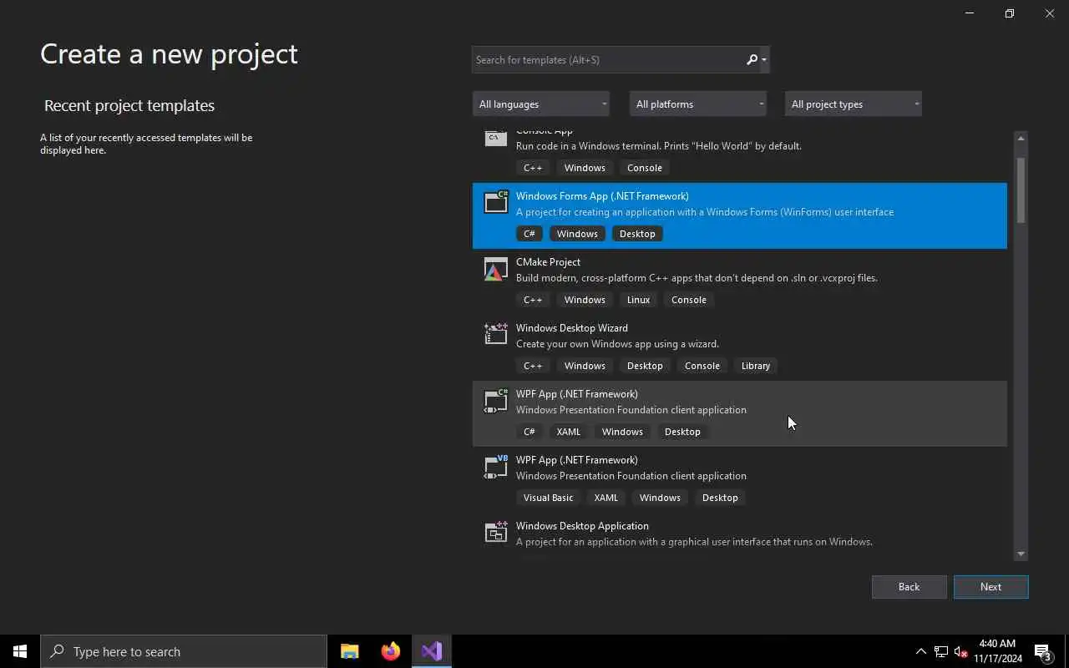Click the Windows Desktop Wizard icon
Screen dimensions: 1069x668
coord(496,334)
